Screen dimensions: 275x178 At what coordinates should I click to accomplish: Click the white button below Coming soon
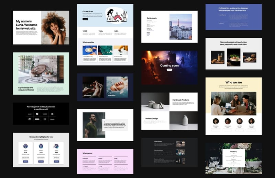coord(169,70)
